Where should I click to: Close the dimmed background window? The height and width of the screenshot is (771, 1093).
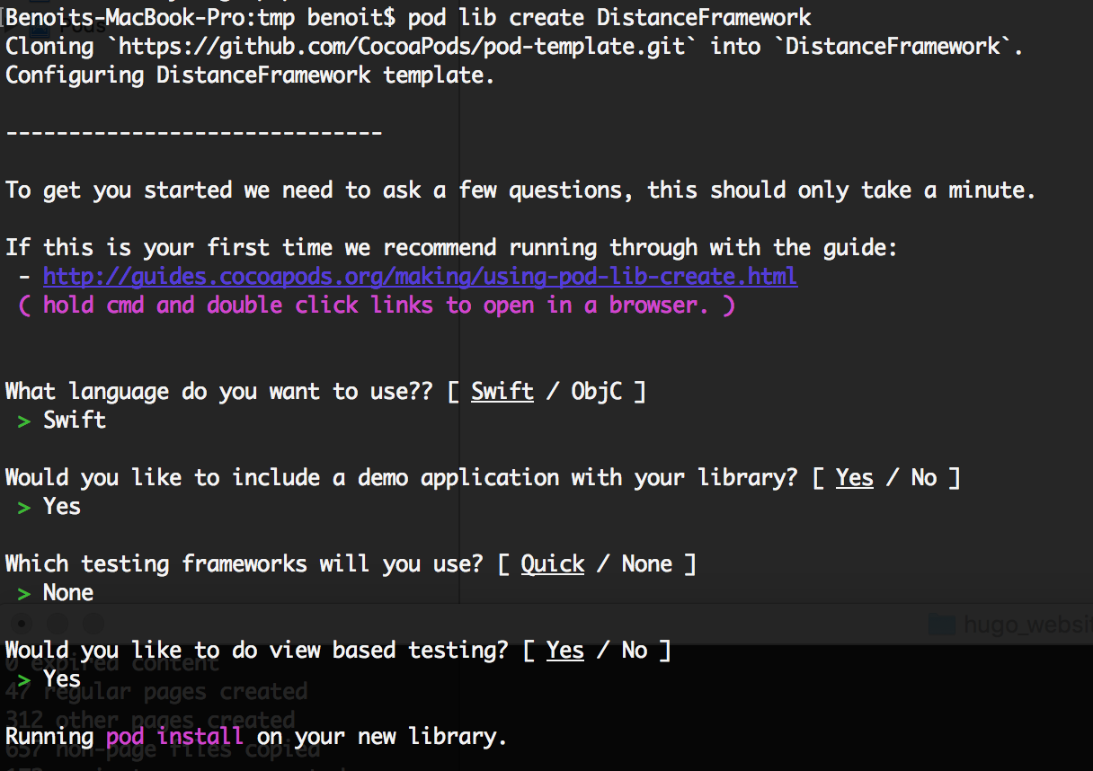pos(22,623)
